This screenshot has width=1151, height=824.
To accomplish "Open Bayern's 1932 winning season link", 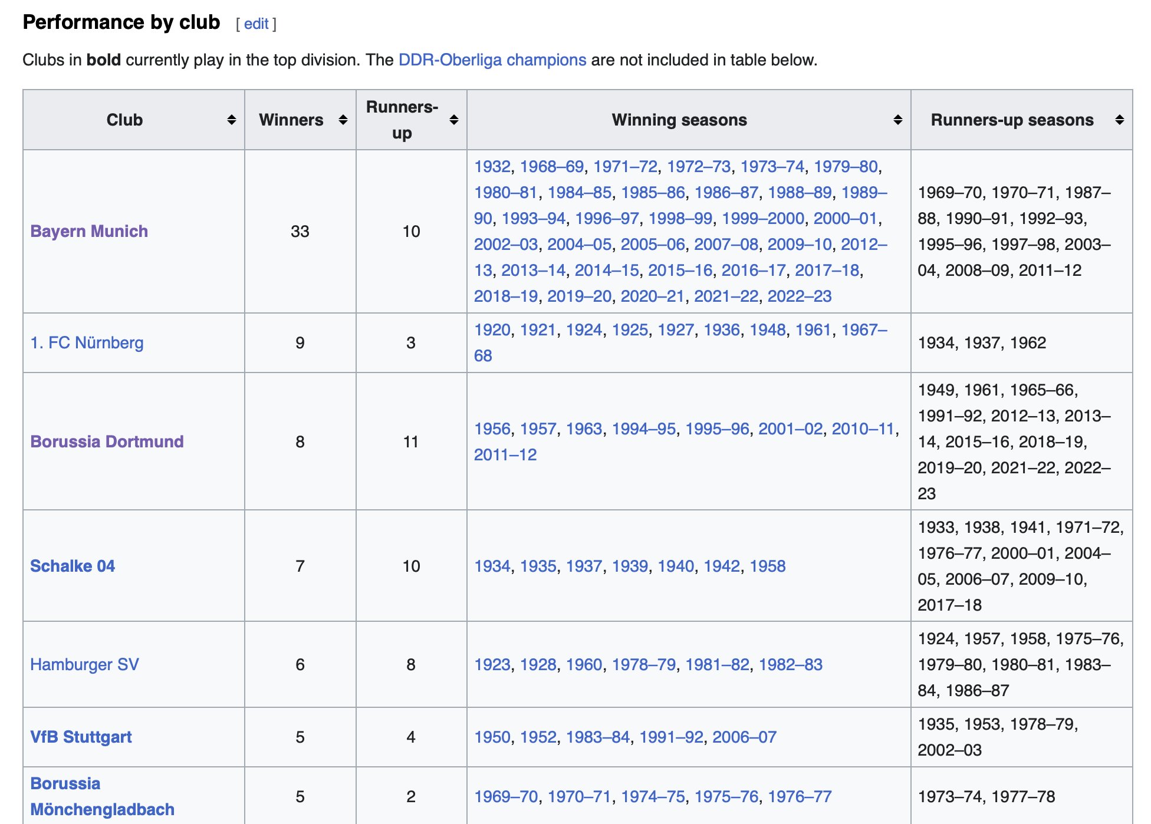I will 492,166.
